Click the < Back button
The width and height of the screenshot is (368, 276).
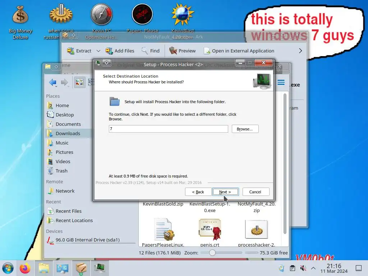tap(198, 192)
